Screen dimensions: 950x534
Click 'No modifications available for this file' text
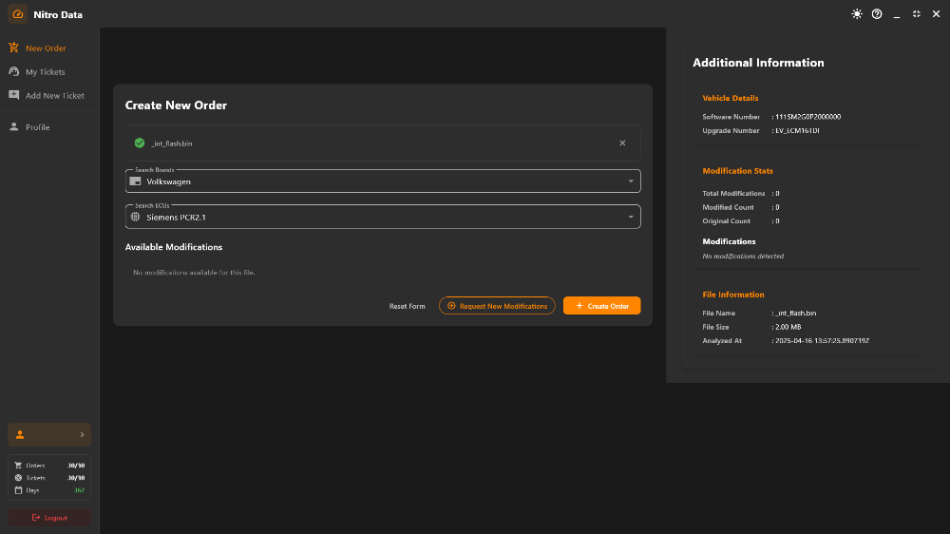click(194, 272)
